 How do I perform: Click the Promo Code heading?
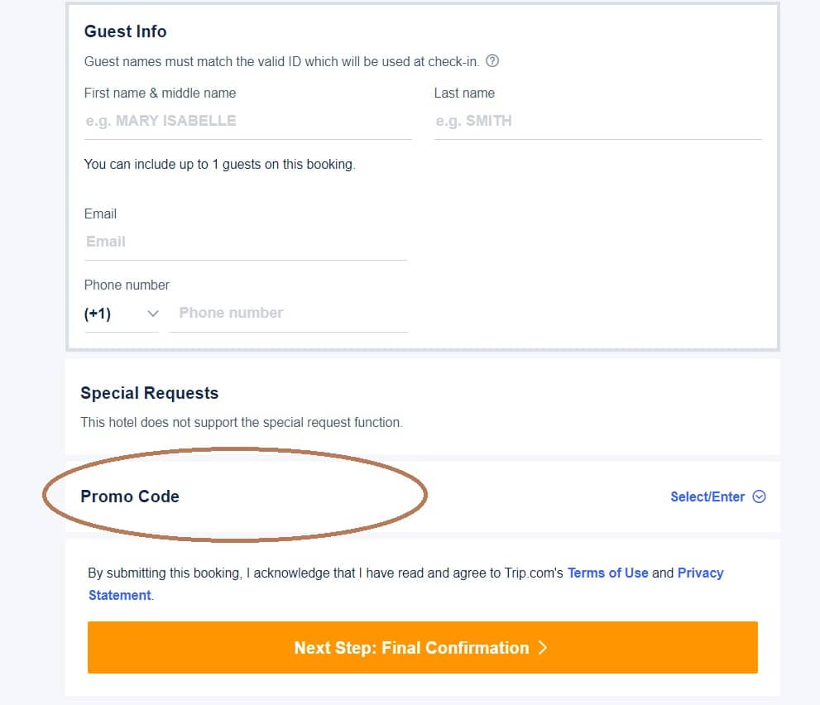click(130, 496)
